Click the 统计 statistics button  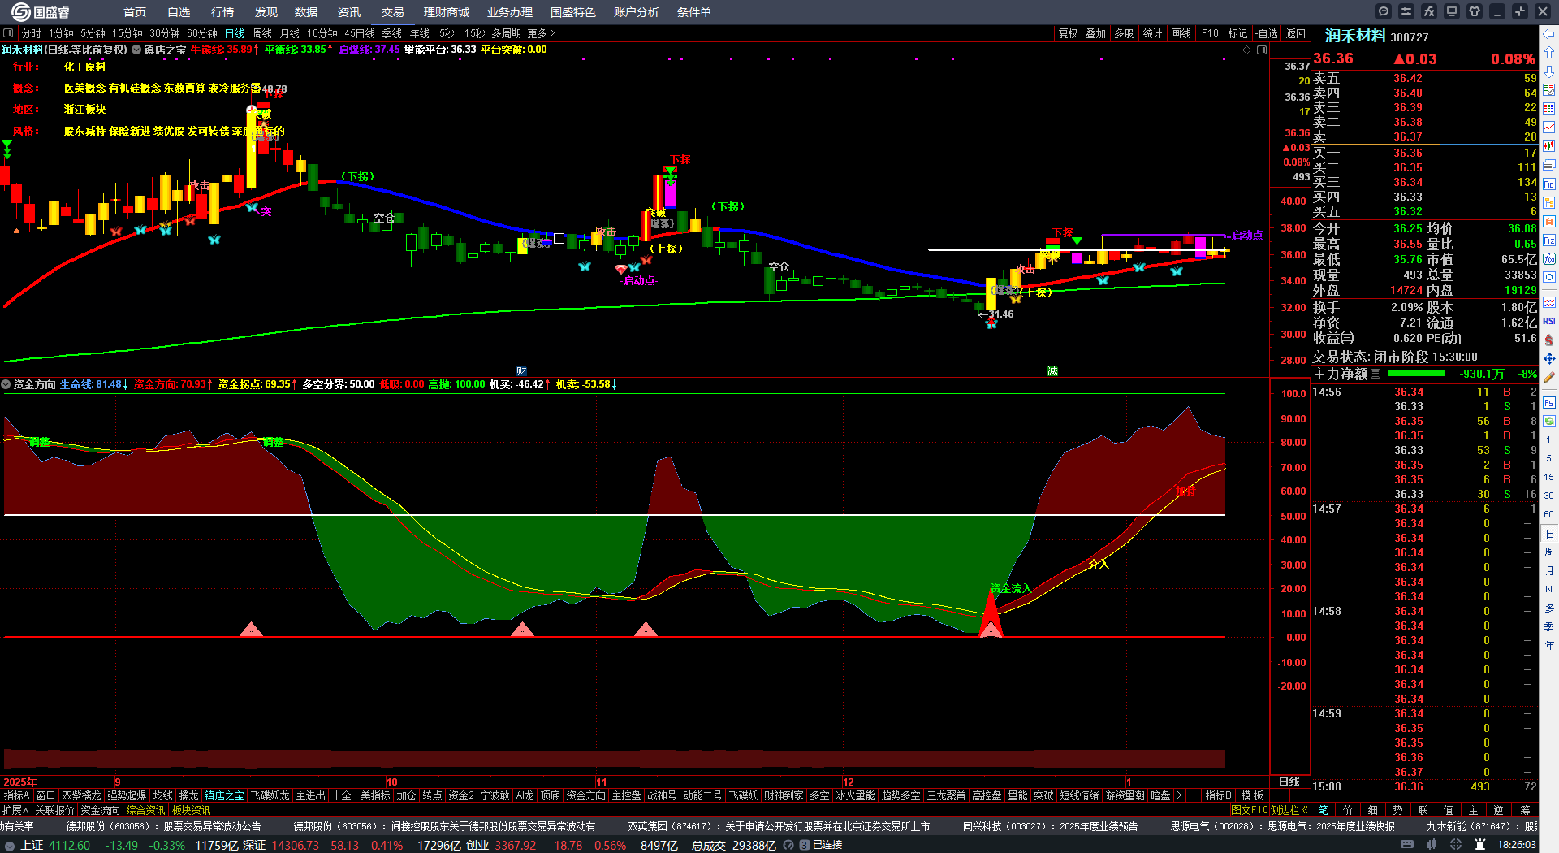coord(1152,33)
